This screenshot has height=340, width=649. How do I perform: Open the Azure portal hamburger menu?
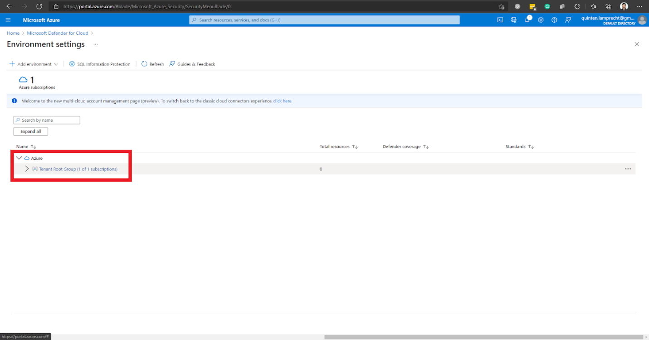[x=8, y=20]
